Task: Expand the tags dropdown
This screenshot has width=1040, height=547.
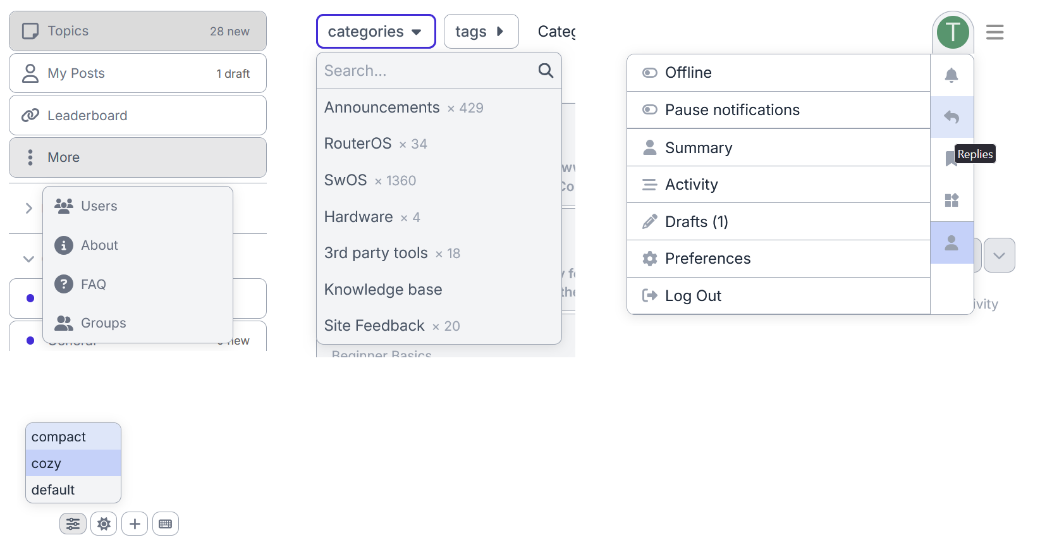Action: click(480, 32)
